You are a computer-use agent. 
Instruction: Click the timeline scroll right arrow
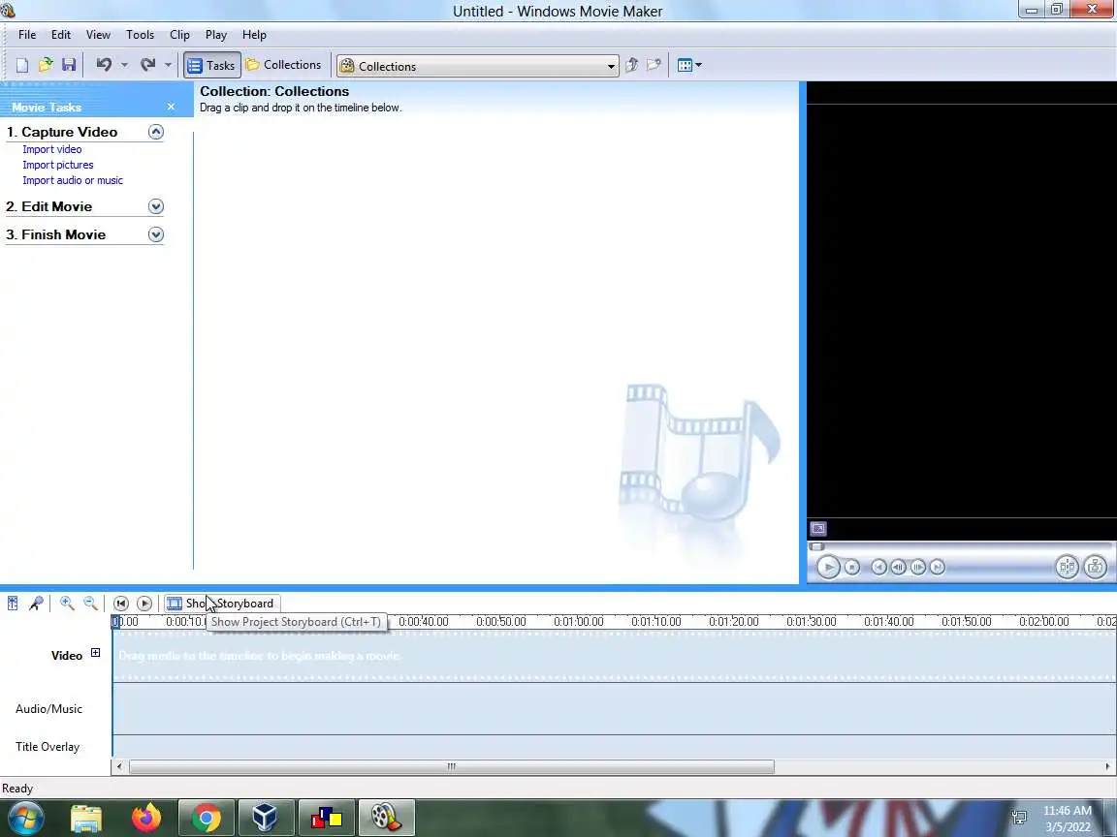pyautogui.click(x=1107, y=766)
